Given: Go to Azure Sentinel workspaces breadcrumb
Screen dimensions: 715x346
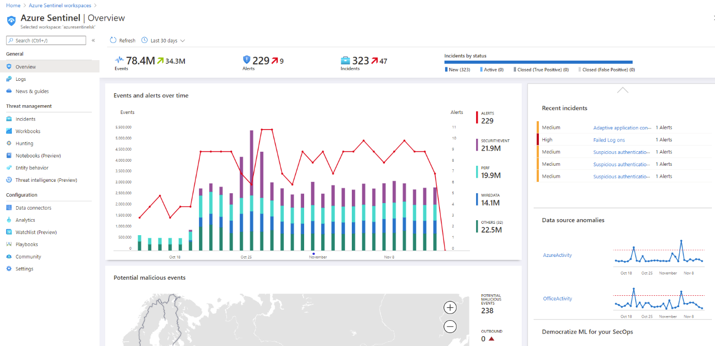Looking at the screenshot, I should (60, 5).
